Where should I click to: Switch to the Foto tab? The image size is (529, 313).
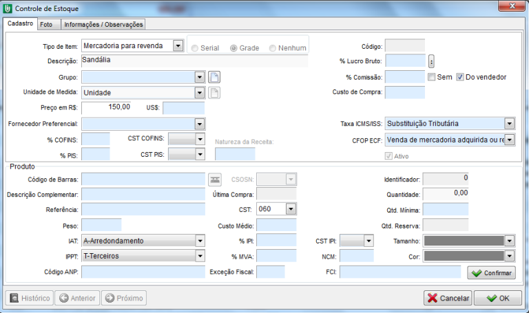[x=46, y=24]
